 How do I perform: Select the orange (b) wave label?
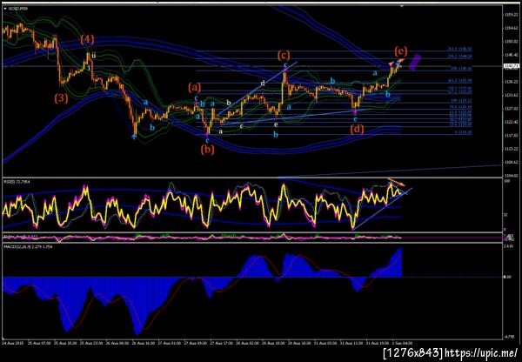pyautogui.click(x=207, y=150)
